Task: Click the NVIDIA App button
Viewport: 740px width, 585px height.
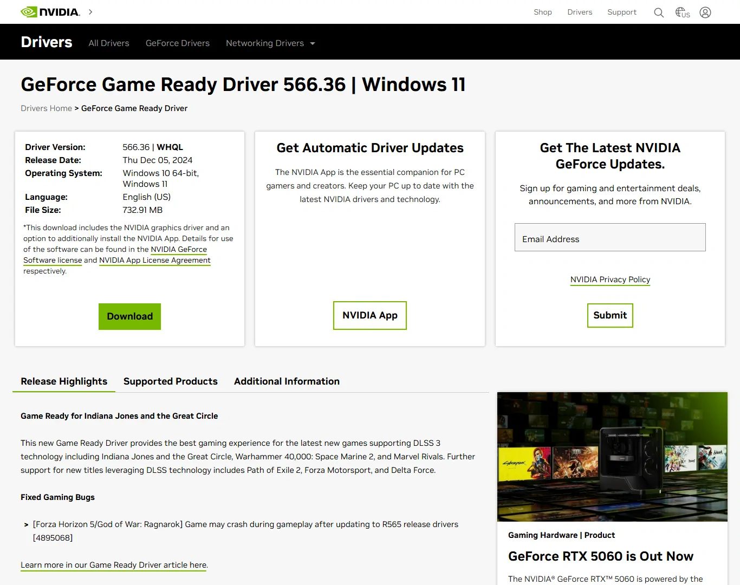Action: pyautogui.click(x=370, y=315)
